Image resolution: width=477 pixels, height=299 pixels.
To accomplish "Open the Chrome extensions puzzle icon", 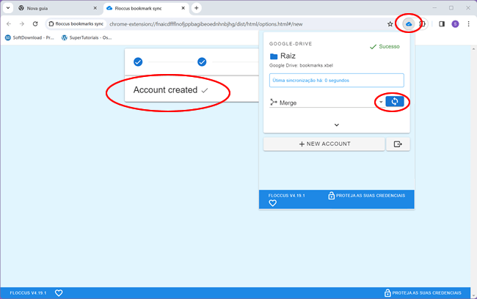I will [x=423, y=24].
